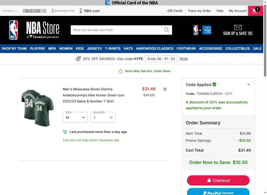
Task: Go to Gift Cards
Action: tap(175, 11)
